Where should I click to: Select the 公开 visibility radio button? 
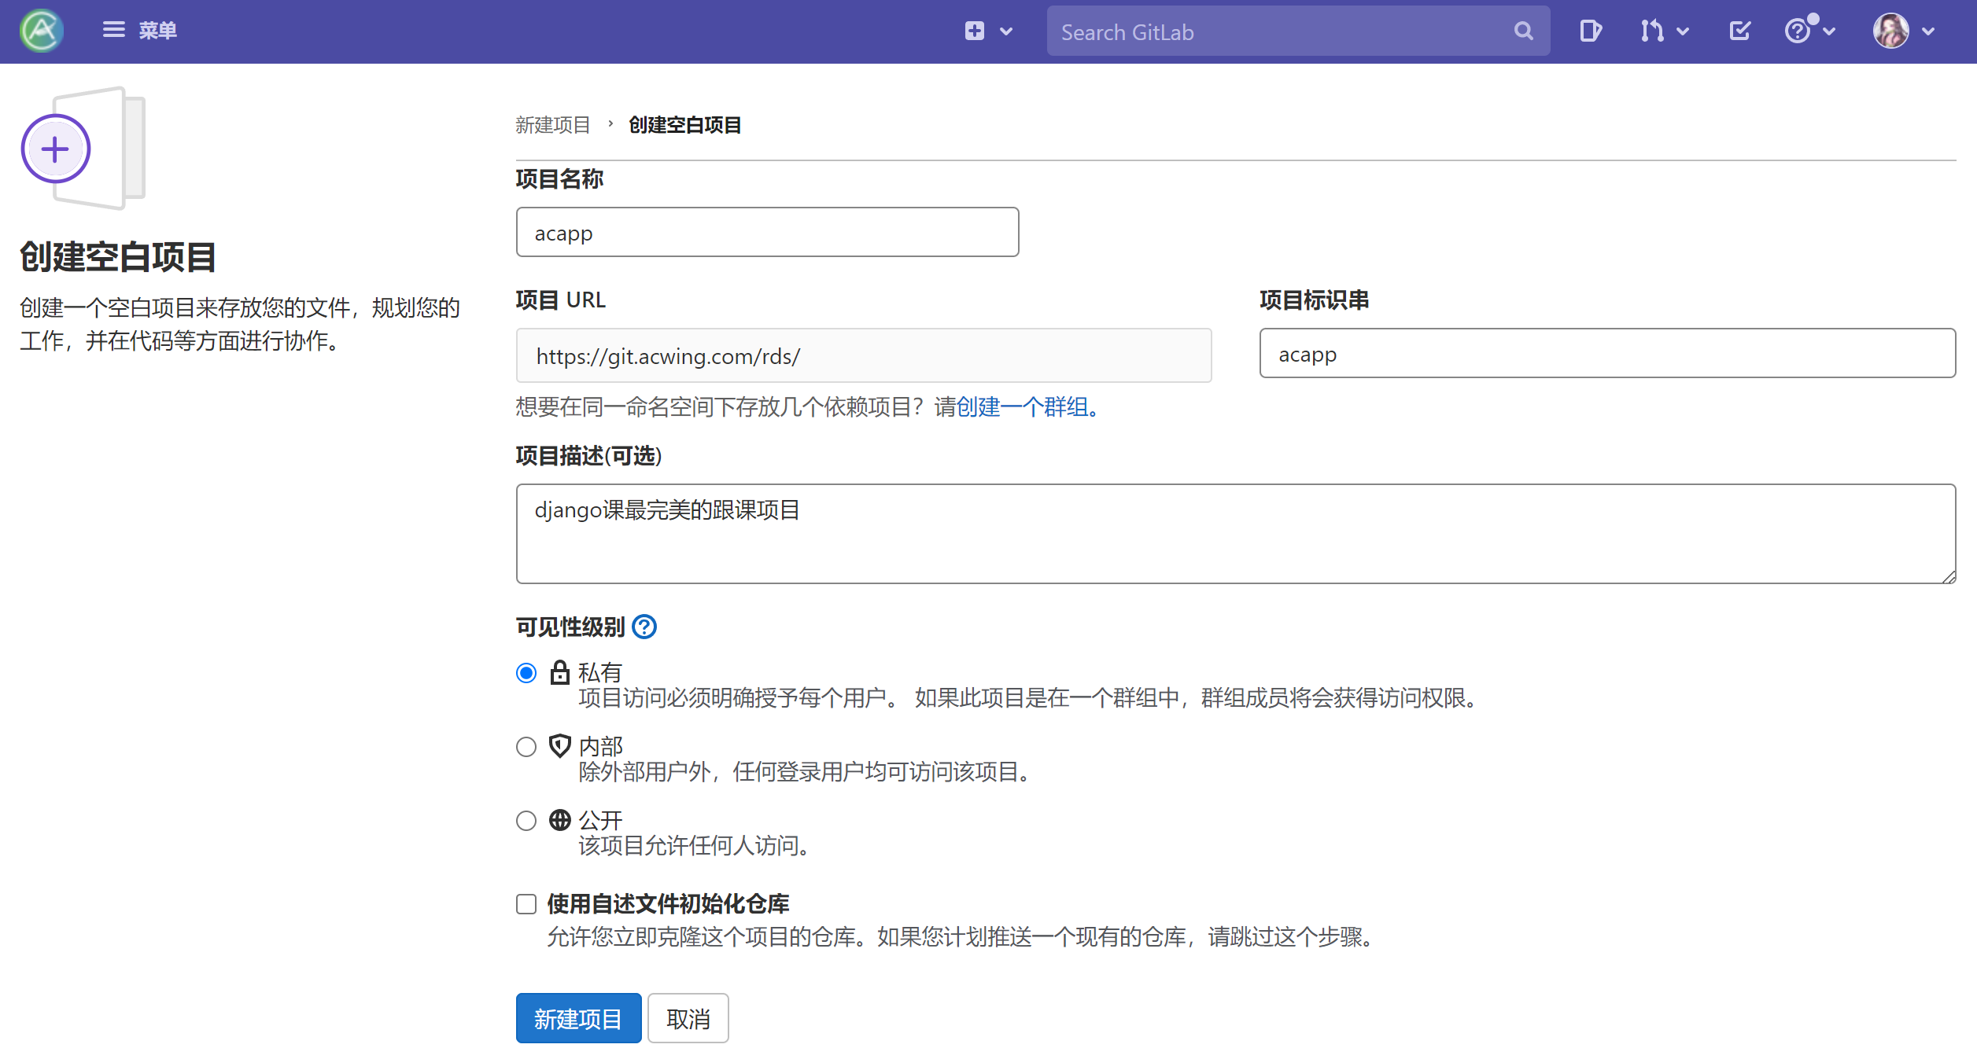[x=526, y=821]
